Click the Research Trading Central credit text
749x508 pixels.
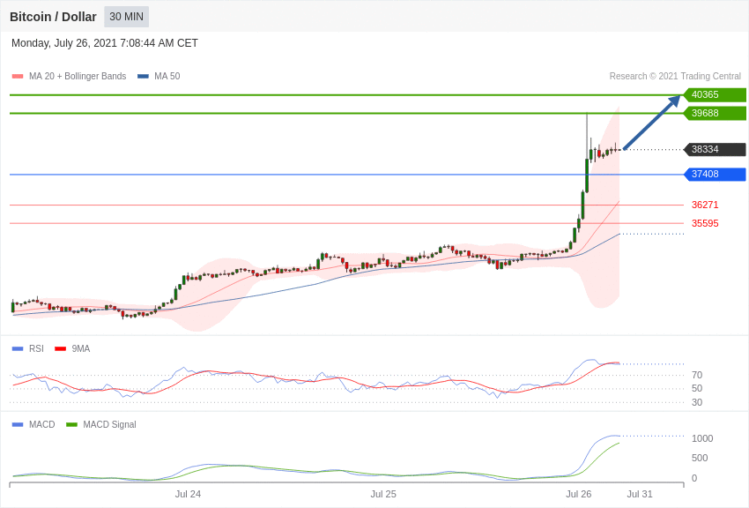coord(675,77)
